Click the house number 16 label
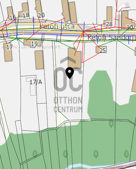This screenshot has width=136, height=169. coord(13,17)
